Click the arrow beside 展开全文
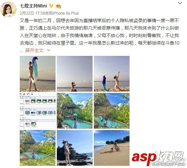Screen dimensions: 187x168 tap(49, 50)
